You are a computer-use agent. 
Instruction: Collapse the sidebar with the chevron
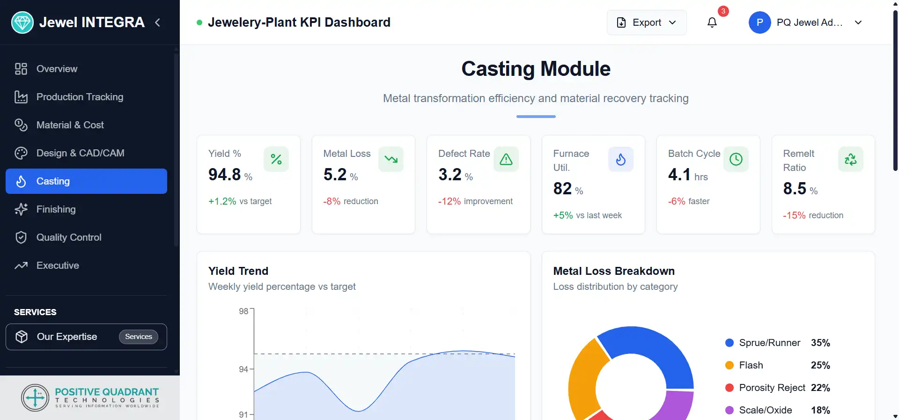tap(158, 22)
